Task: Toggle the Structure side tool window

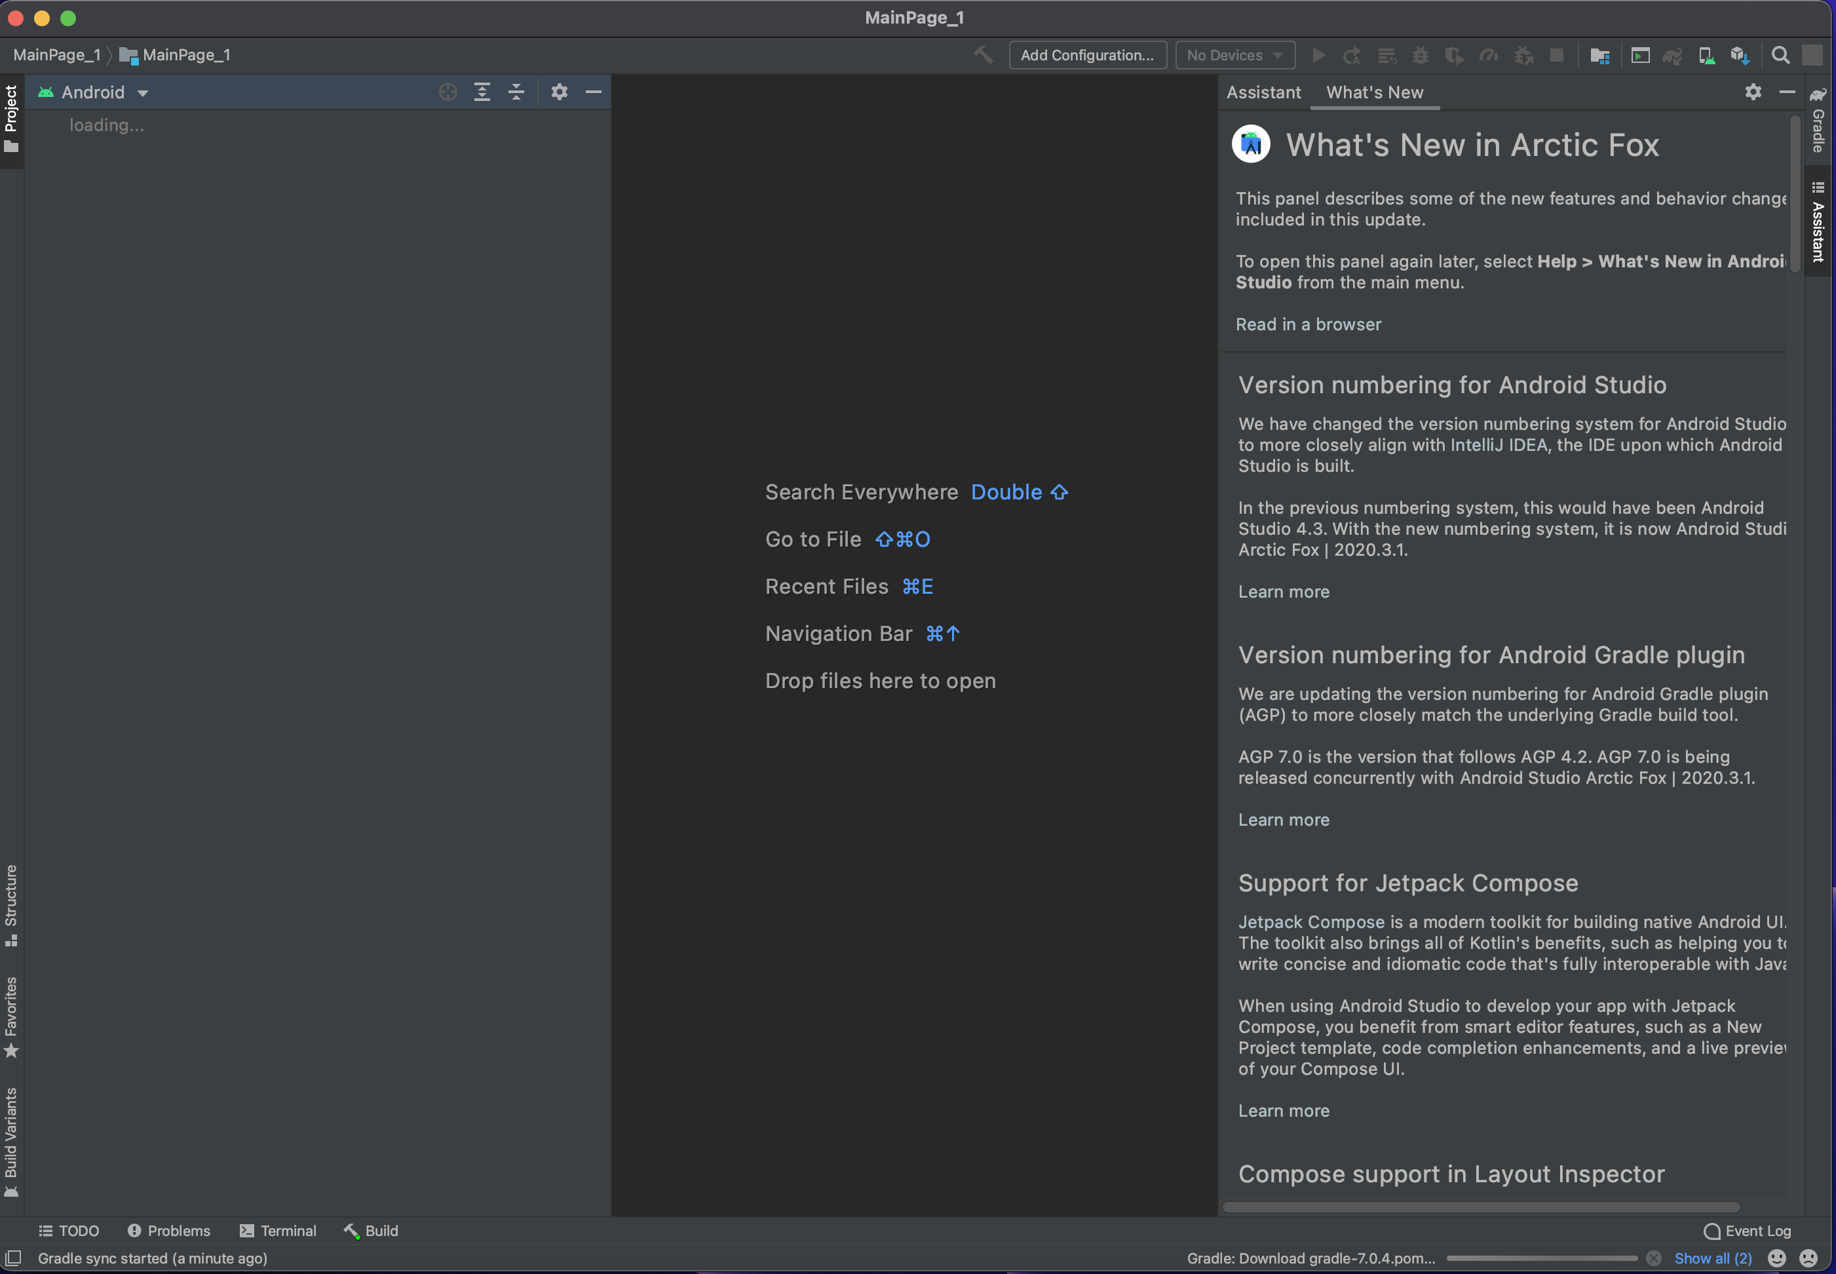Action: click(11, 904)
